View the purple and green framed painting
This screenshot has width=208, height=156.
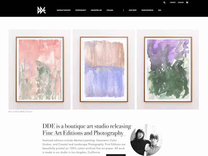(x=168, y=69)
